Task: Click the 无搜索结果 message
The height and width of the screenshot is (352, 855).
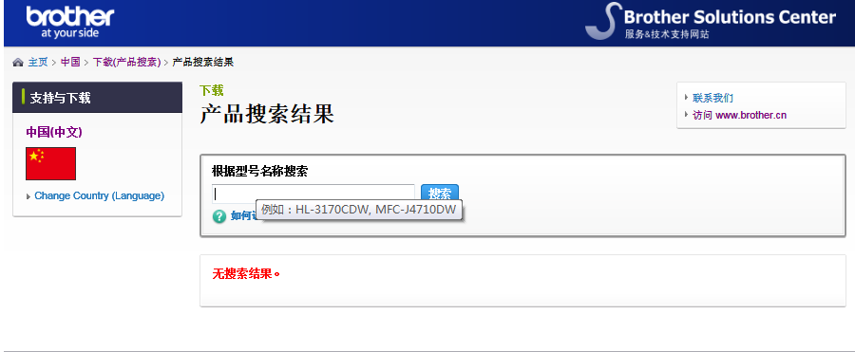Action: tap(246, 273)
